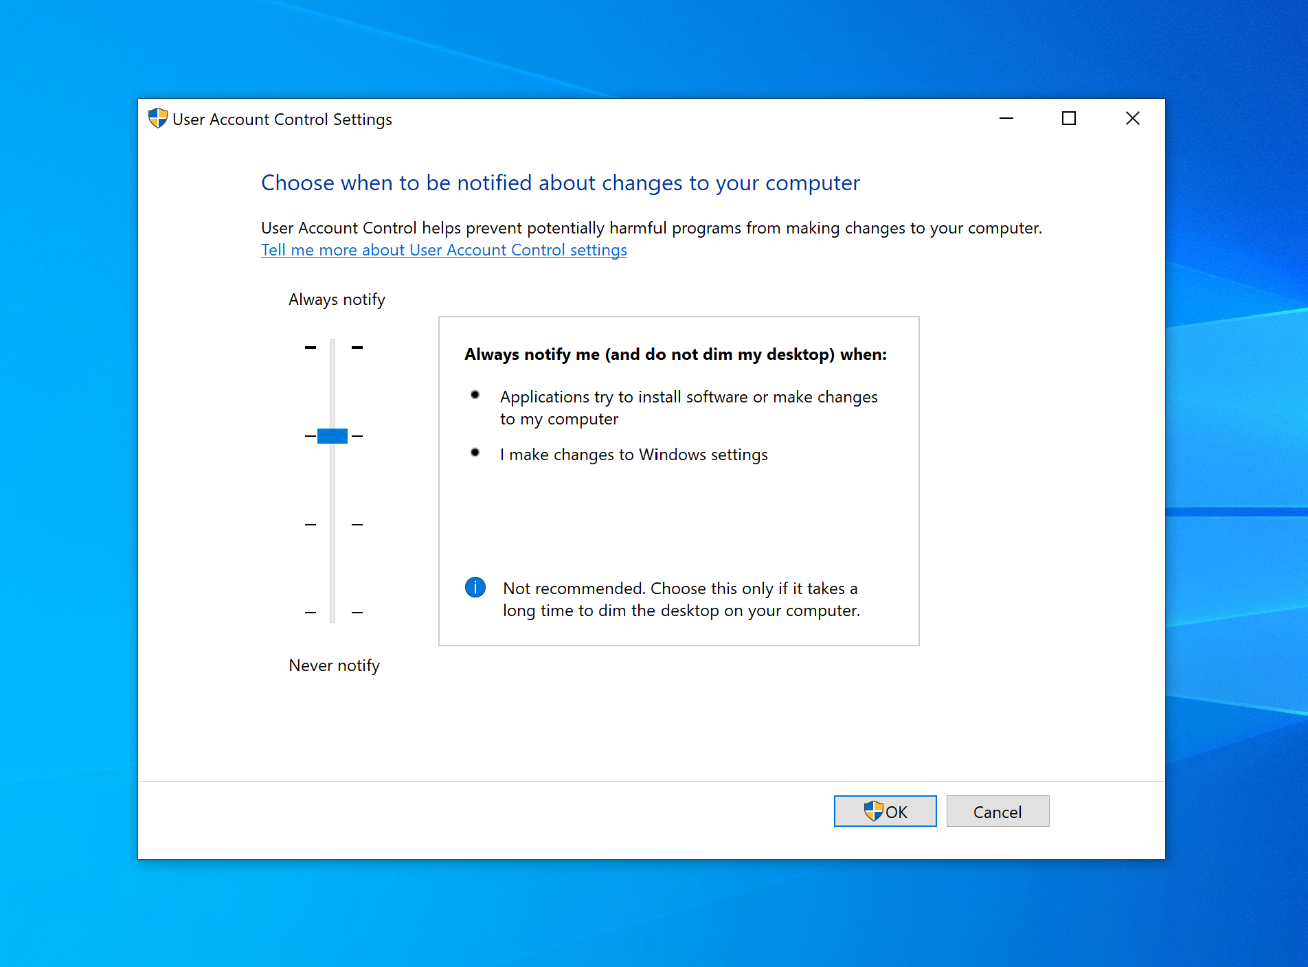Maximize the User Account Control Settings window
This screenshot has width=1308, height=967.
click(1068, 119)
